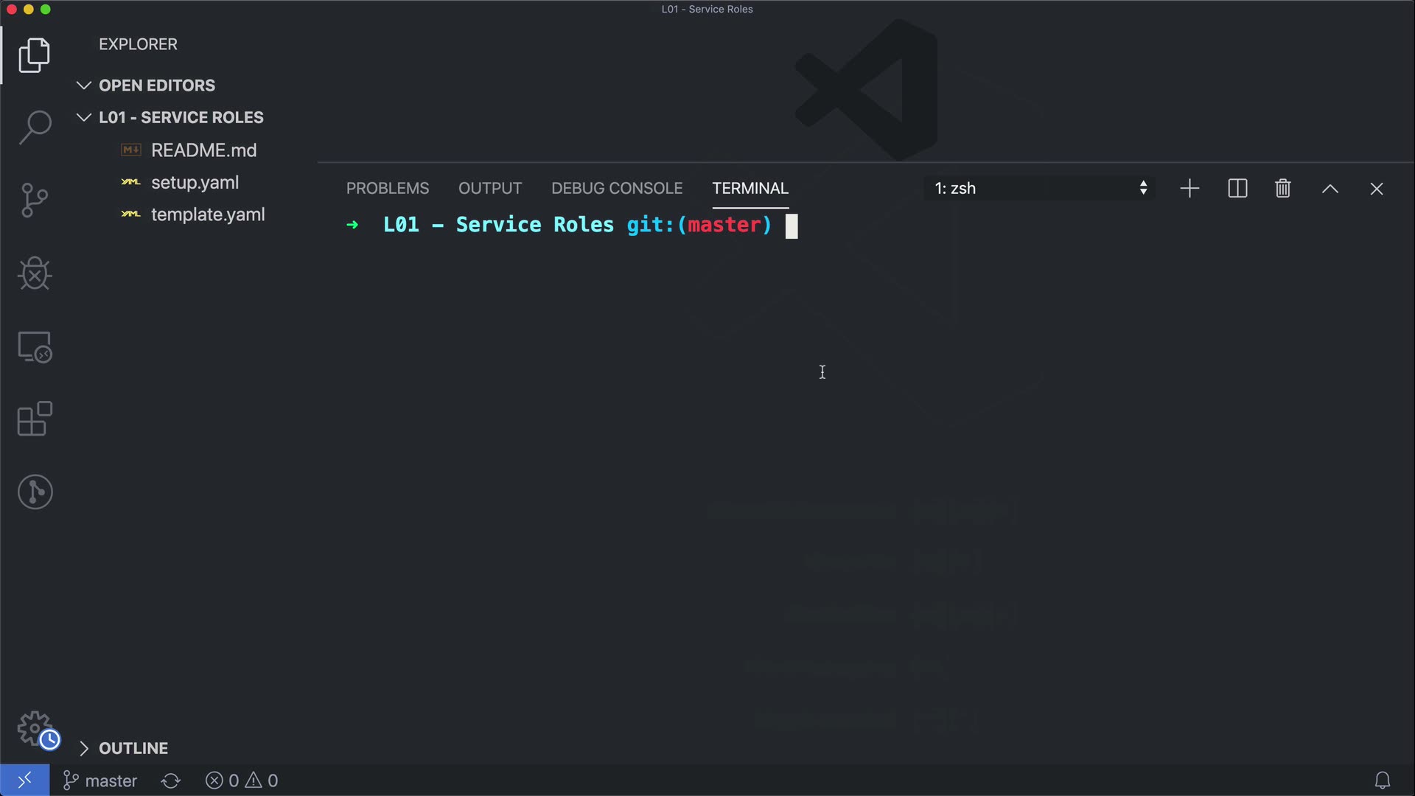This screenshot has width=1415, height=796.
Task: Collapse the L01 - SERVICE ROLES folder
Action: click(84, 118)
